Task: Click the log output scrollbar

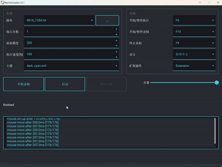Action: coord(215,131)
